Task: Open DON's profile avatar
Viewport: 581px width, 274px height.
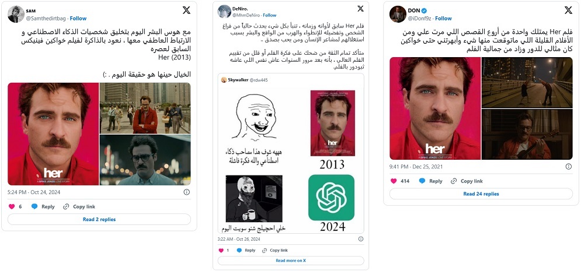Action: (398, 14)
